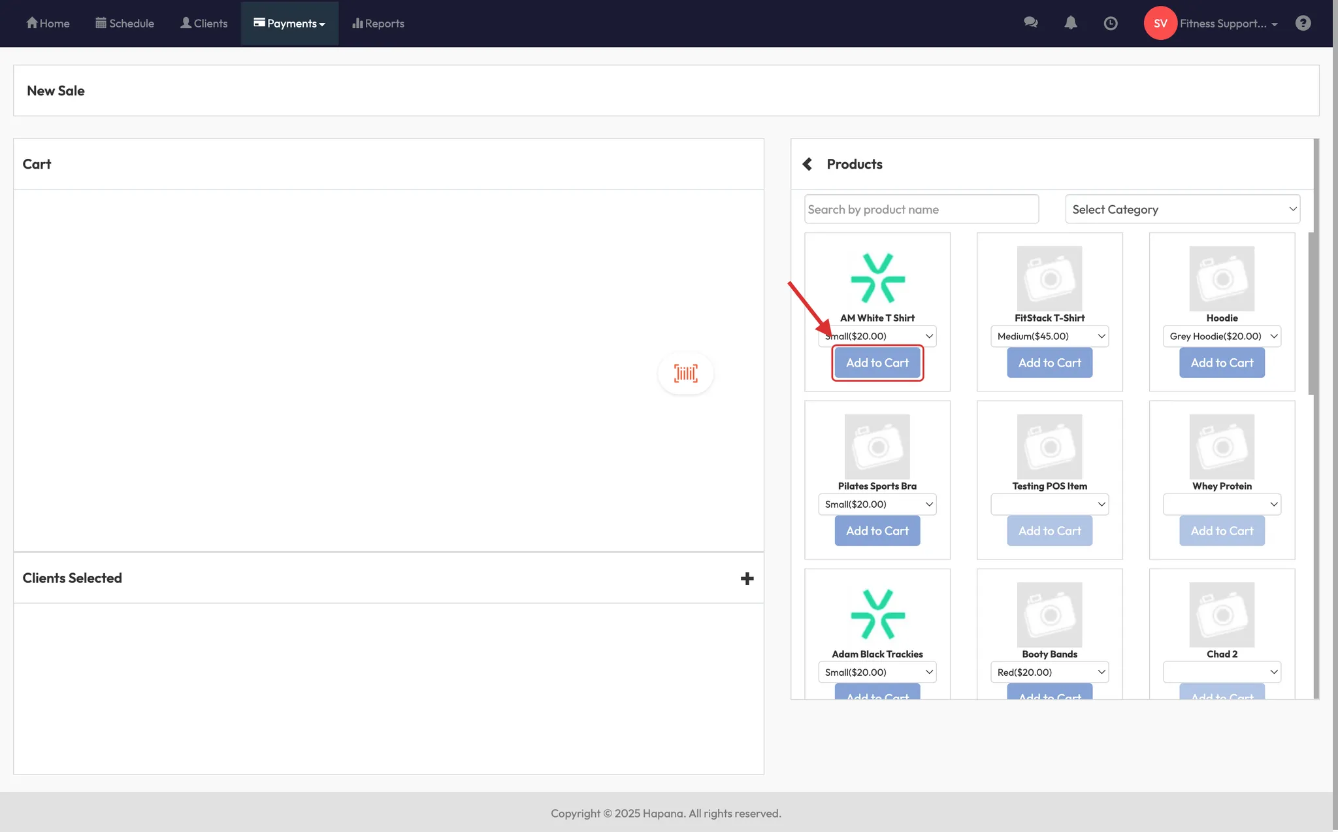Screen dimensions: 1338x832
Task: Go to the Reports tab
Action: 378,24
